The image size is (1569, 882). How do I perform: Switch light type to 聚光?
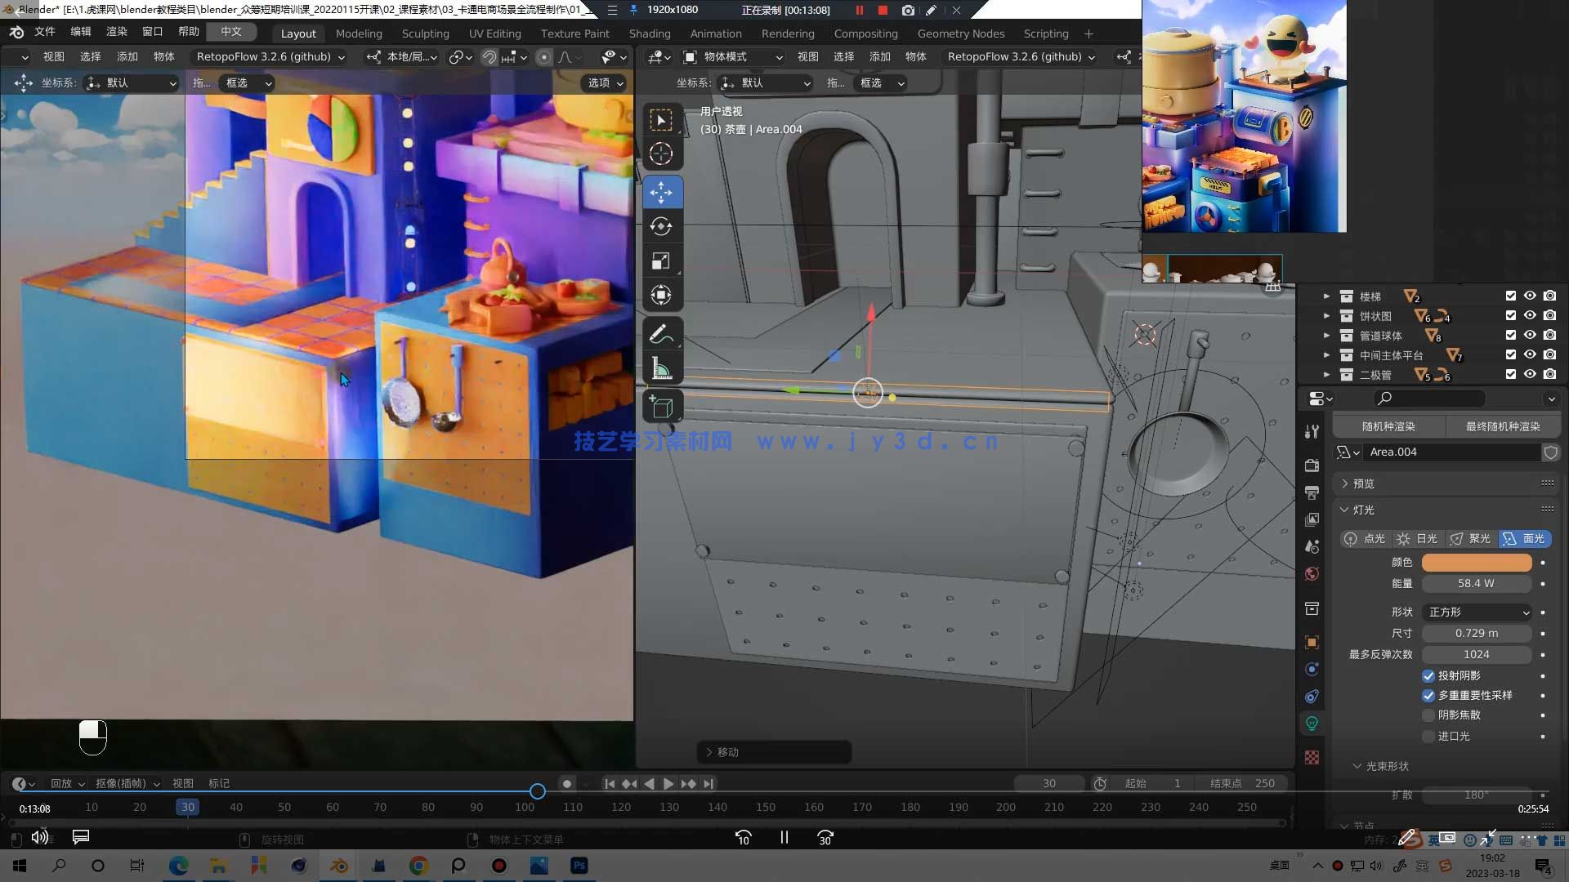tap(1470, 538)
